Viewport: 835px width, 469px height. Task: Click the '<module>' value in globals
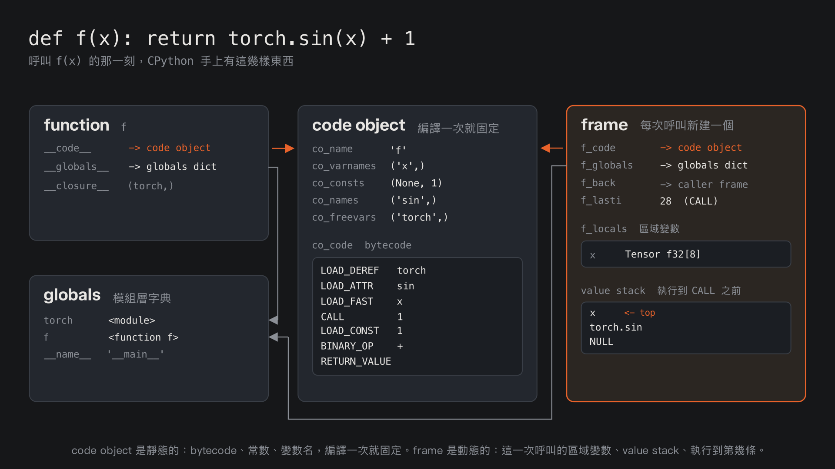pyautogui.click(x=132, y=320)
